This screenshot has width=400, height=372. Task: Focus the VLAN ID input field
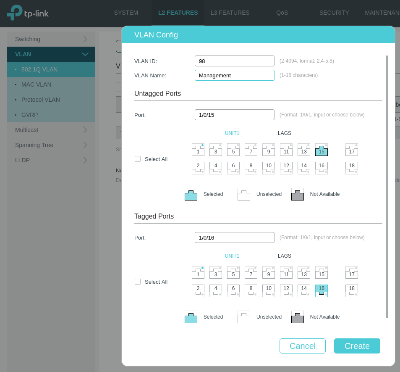235,61
